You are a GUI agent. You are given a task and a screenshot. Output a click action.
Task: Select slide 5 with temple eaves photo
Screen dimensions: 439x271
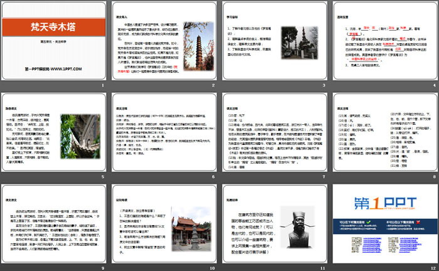click(x=54, y=132)
